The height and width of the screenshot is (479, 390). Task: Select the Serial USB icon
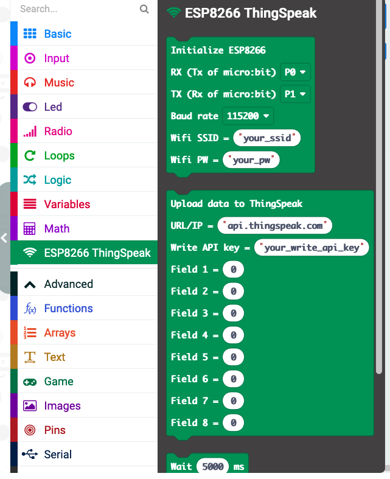click(x=30, y=455)
